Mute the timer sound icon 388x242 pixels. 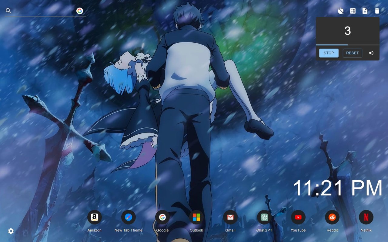coord(371,53)
